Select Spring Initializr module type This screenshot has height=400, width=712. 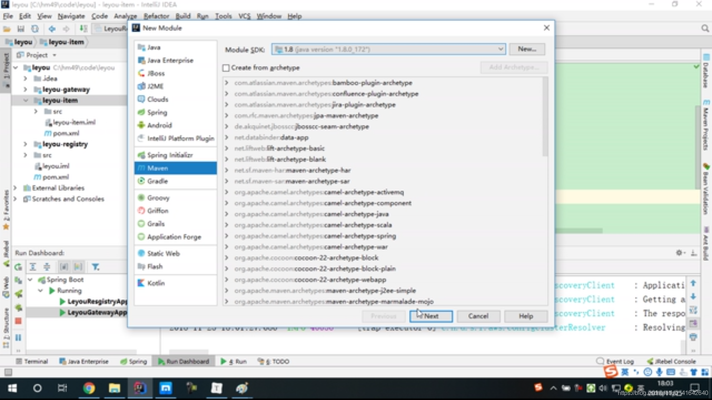175,155
